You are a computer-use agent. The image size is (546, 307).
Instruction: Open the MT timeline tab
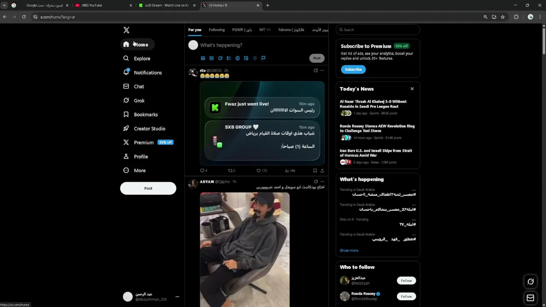point(265,30)
